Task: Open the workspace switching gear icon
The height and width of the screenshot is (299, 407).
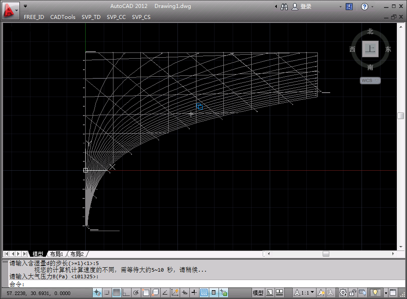Action: pos(343,293)
